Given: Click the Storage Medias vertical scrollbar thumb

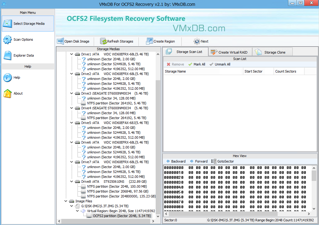Looking at the screenshot, I should 158,147.
